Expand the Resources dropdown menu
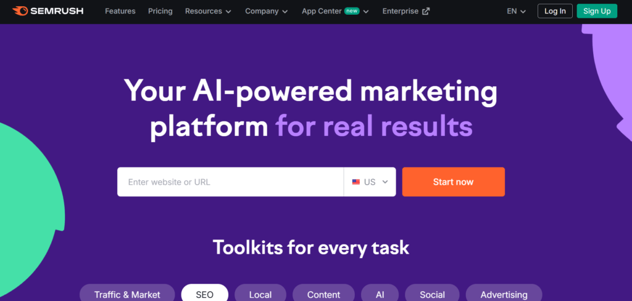 [x=208, y=11]
